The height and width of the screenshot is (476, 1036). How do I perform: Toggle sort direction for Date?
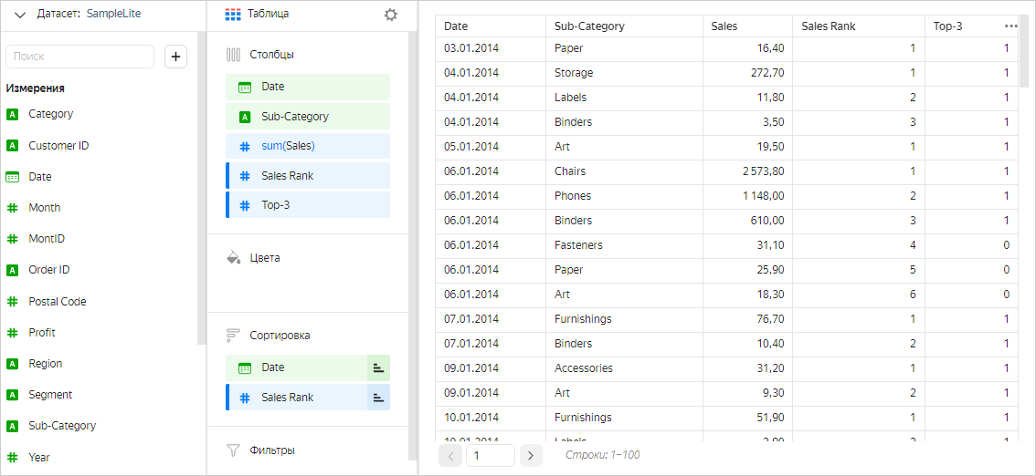[378, 367]
